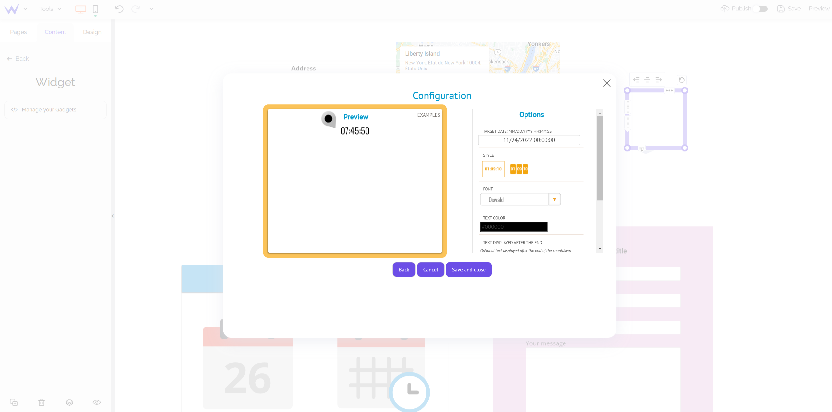Select the second countdown style (flipped digits)

tap(519, 169)
